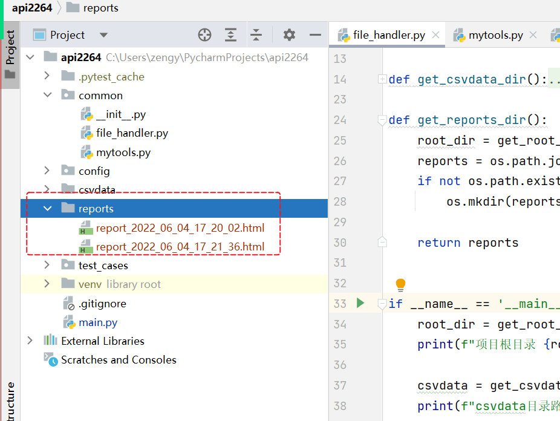Collapse the reports folder
The width and height of the screenshot is (560, 421).
point(48,209)
